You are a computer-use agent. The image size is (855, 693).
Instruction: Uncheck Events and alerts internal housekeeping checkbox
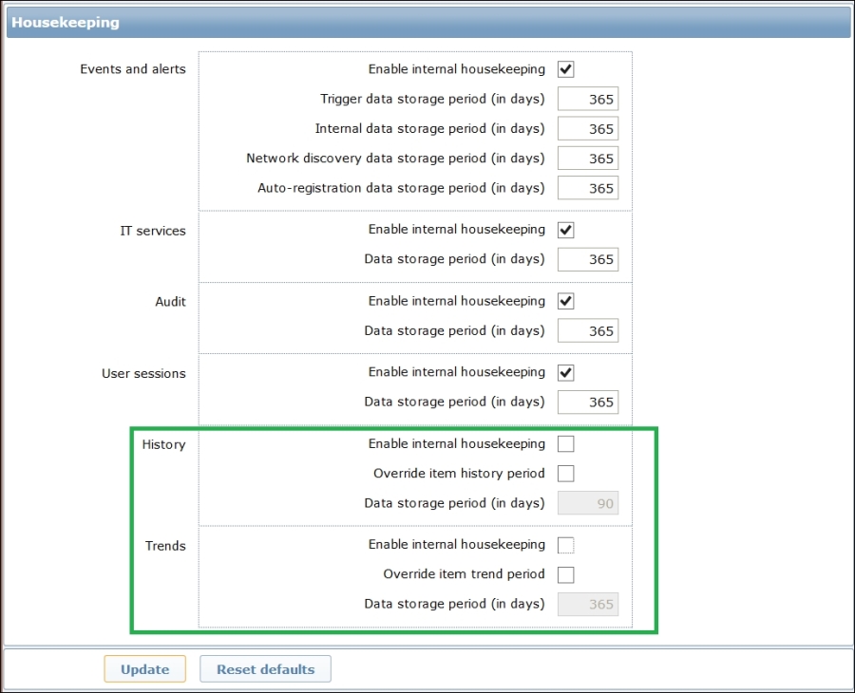point(566,69)
